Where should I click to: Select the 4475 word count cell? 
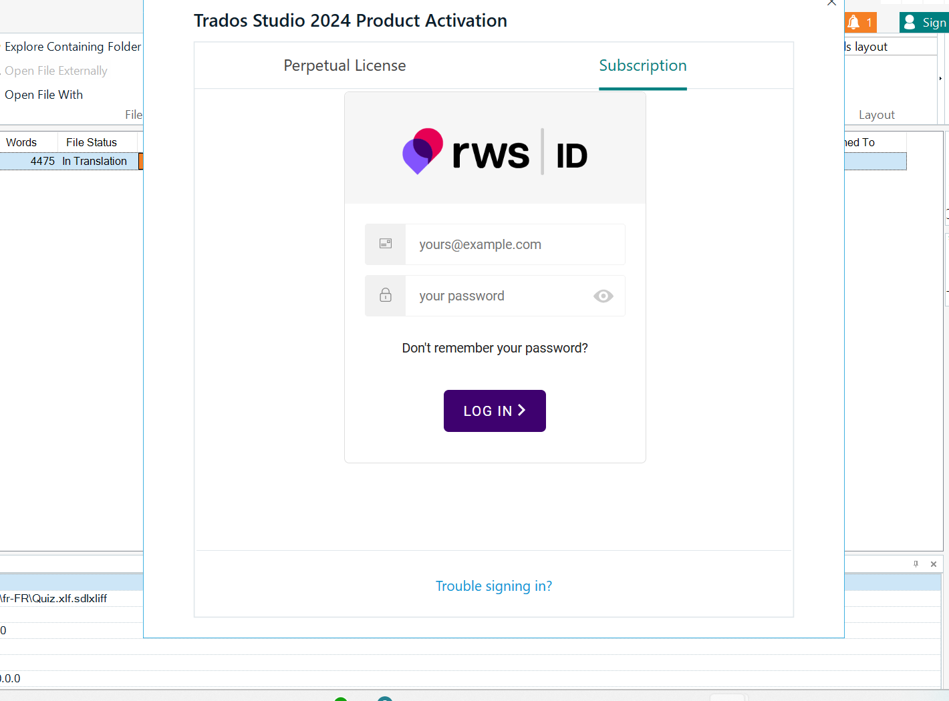[43, 161]
